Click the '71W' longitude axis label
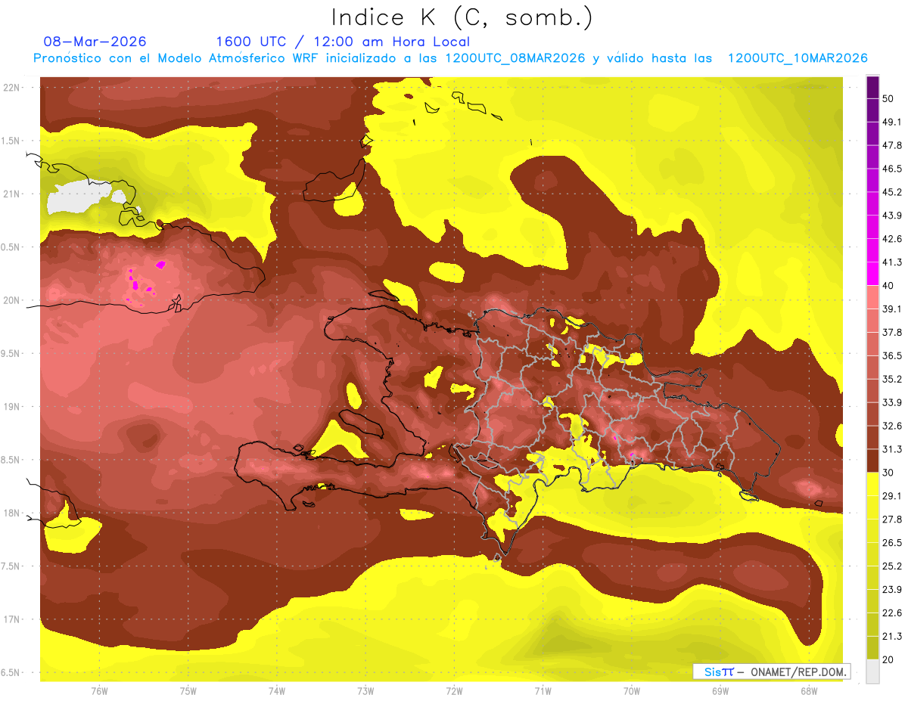The image size is (908, 701). tap(543, 690)
